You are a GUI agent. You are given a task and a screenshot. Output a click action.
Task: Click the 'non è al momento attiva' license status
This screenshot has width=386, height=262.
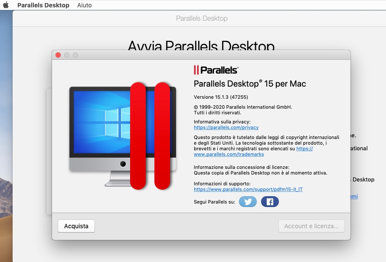coord(300,173)
